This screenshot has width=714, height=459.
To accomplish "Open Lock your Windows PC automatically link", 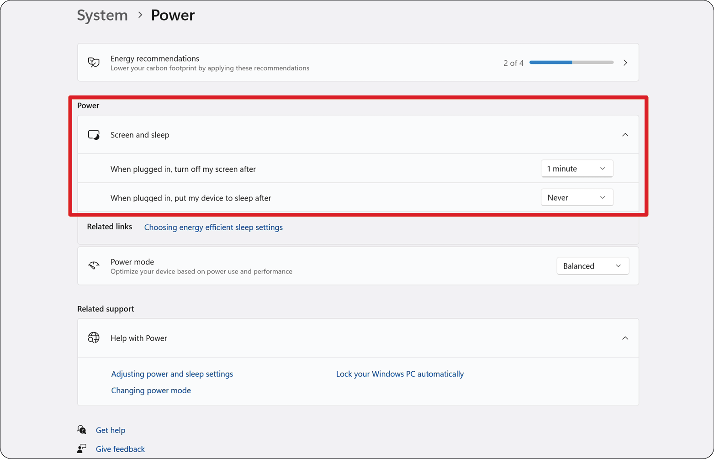I will point(400,374).
